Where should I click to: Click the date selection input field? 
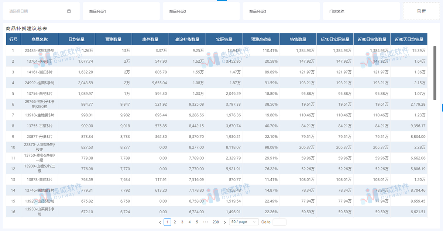click(37, 11)
